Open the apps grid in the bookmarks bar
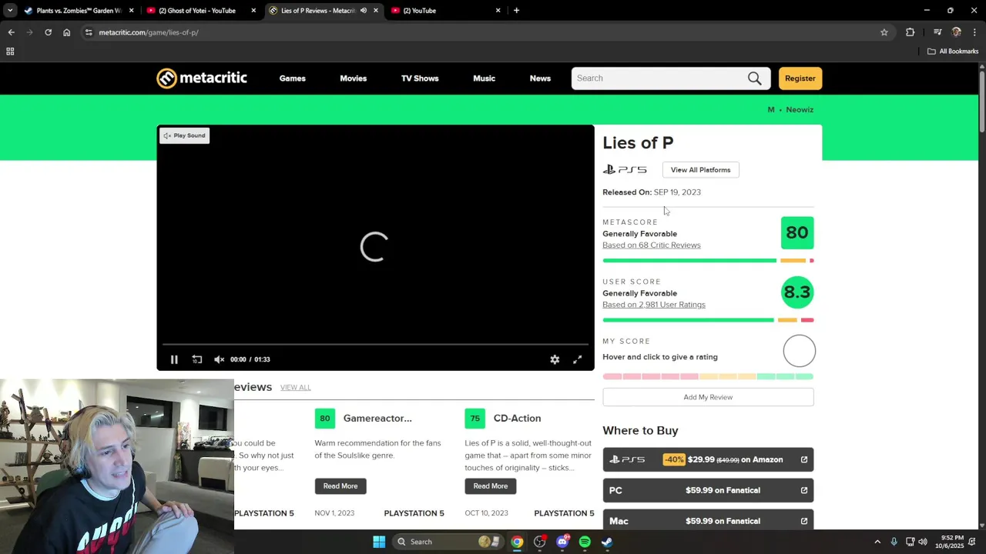This screenshot has width=986, height=554. click(x=10, y=52)
